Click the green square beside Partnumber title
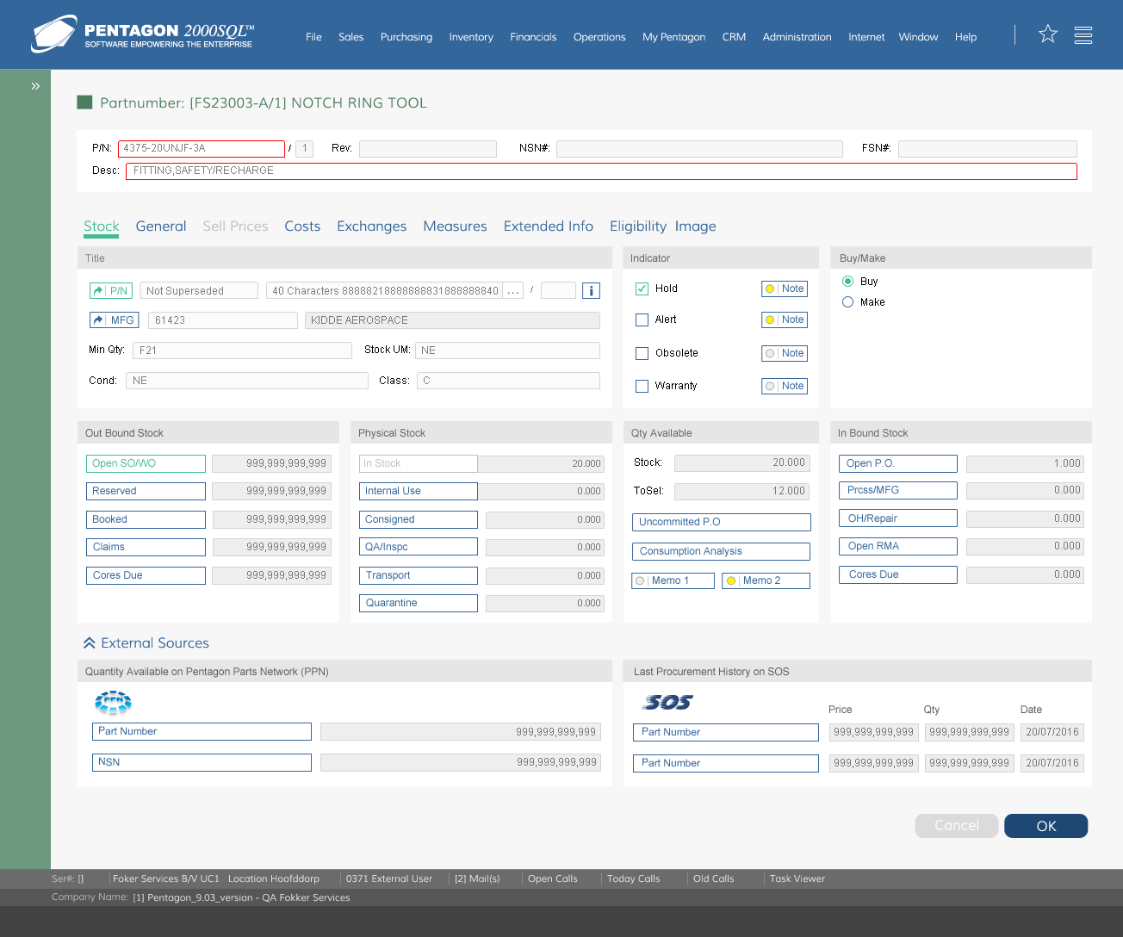 coord(84,102)
